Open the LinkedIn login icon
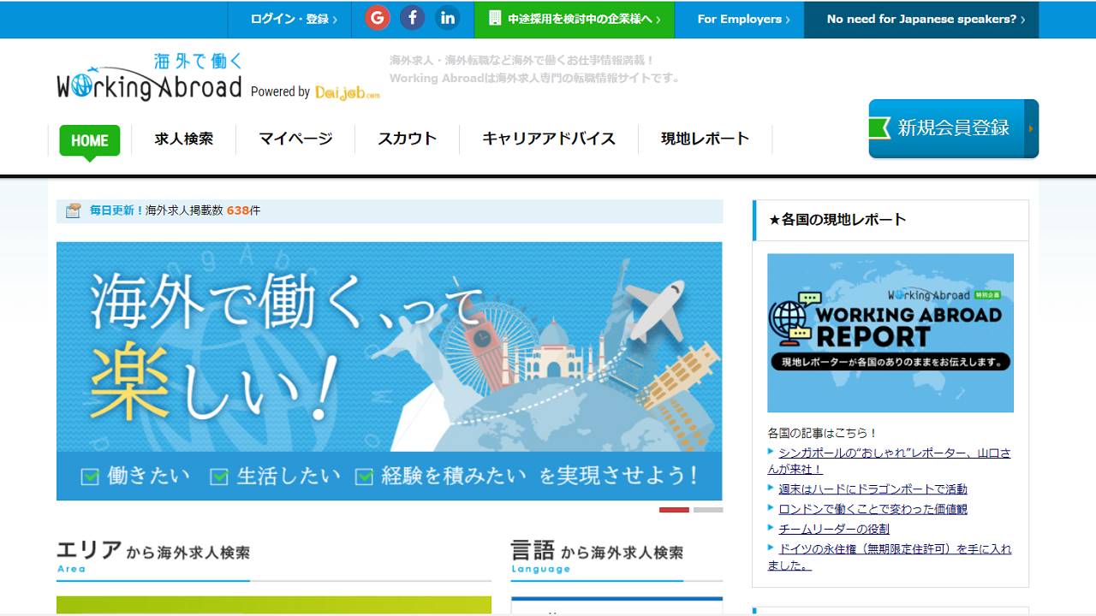This screenshot has width=1096, height=616. pyautogui.click(x=447, y=18)
